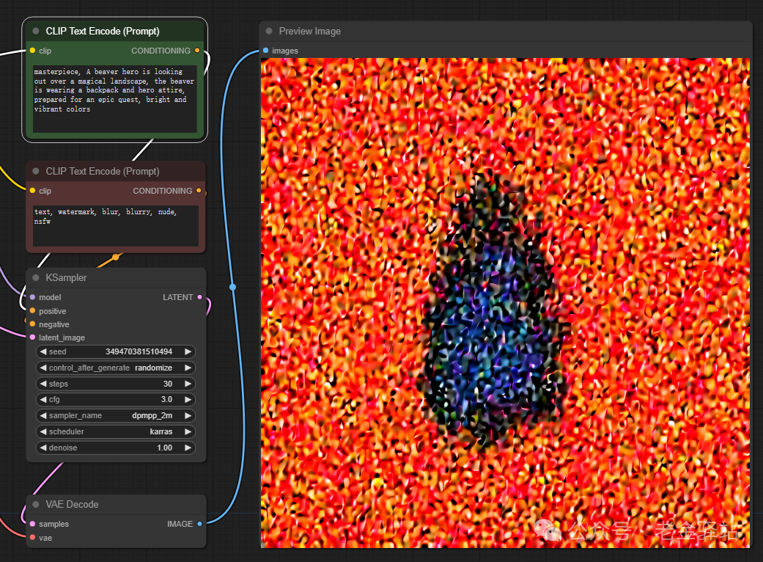Decrease cfg value with left arrow
The height and width of the screenshot is (562, 763).
tap(43, 400)
